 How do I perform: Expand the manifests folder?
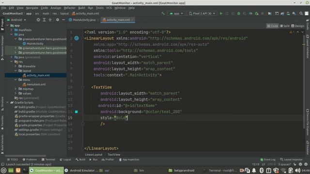tap(12, 30)
